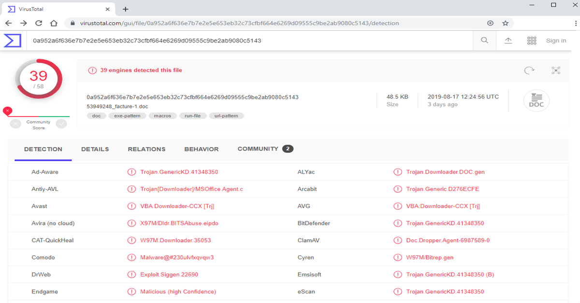
Task: Click the hash search input field
Action: pyautogui.click(x=242, y=41)
